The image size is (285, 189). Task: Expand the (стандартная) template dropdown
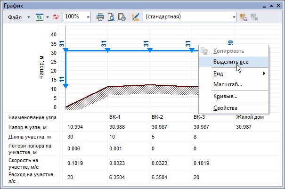click(234, 16)
